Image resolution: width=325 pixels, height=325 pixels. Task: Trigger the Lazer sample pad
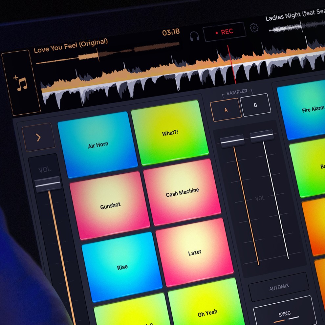click(x=195, y=253)
